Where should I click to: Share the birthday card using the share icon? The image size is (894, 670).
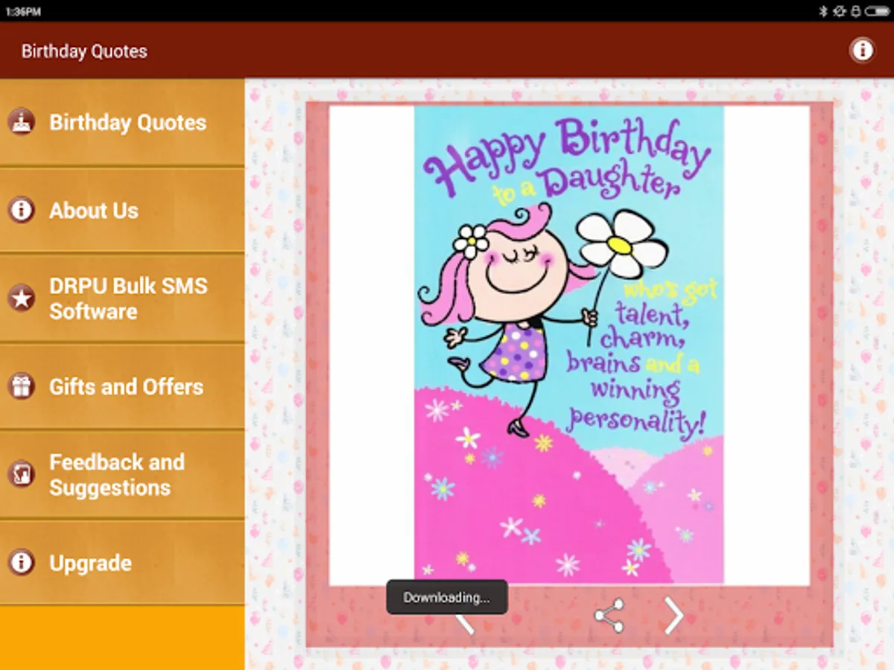pos(609,616)
